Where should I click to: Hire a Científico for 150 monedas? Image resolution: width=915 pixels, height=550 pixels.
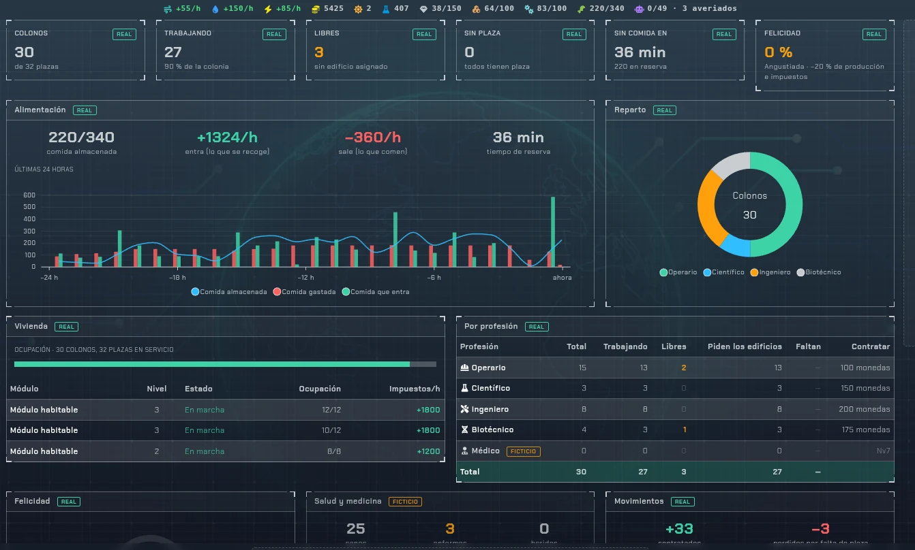coord(866,388)
